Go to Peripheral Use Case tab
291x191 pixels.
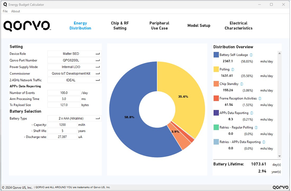click(159, 26)
